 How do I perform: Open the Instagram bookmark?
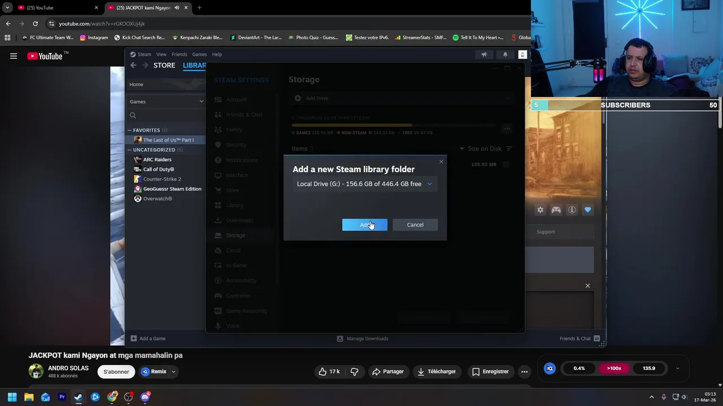(94, 38)
